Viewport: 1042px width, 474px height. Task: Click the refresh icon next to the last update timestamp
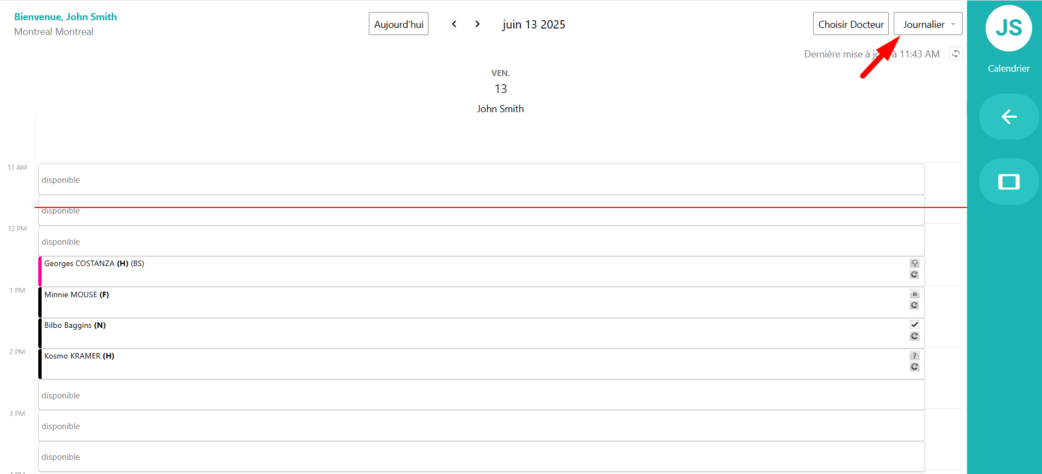pyautogui.click(x=956, y=53)
